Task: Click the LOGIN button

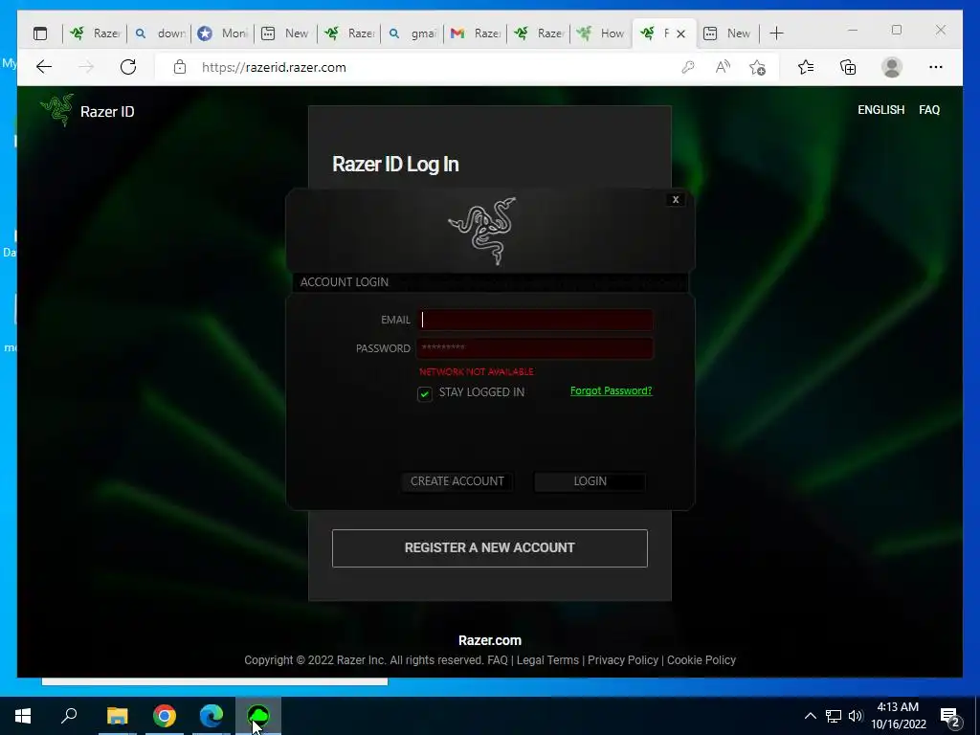Action: click(590, 481)
